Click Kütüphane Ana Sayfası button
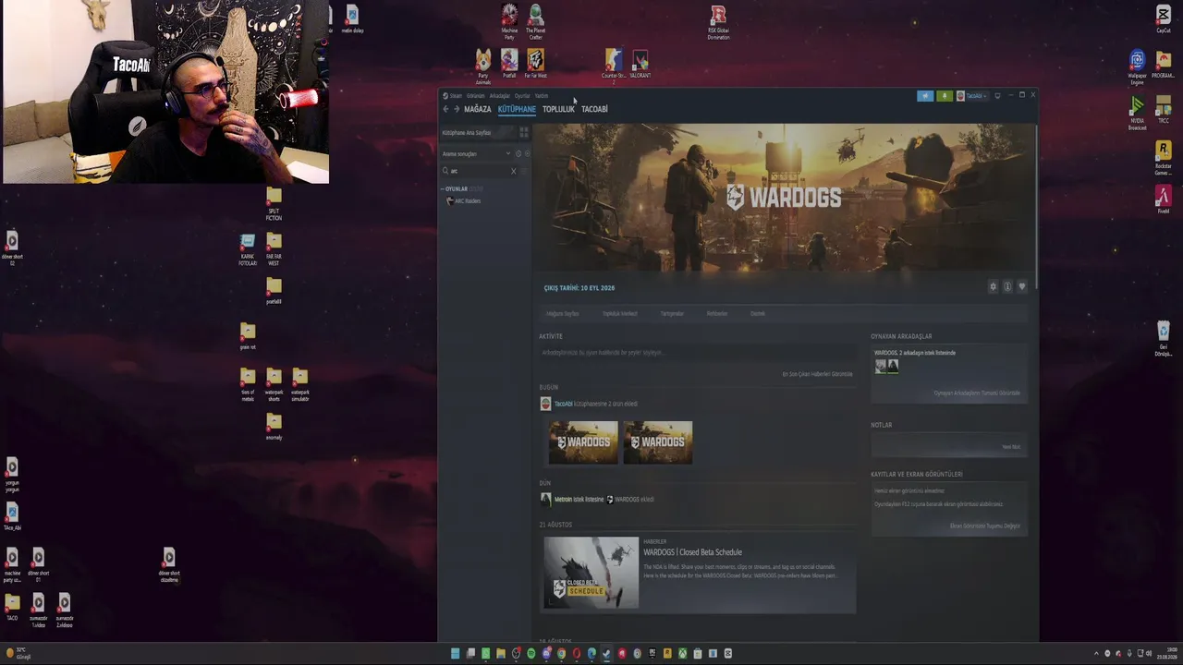This screenshot has width=1183, height=665. click(x=478, y=132)
